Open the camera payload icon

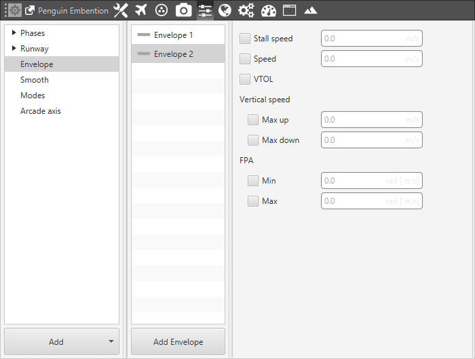tap(184, 10)
